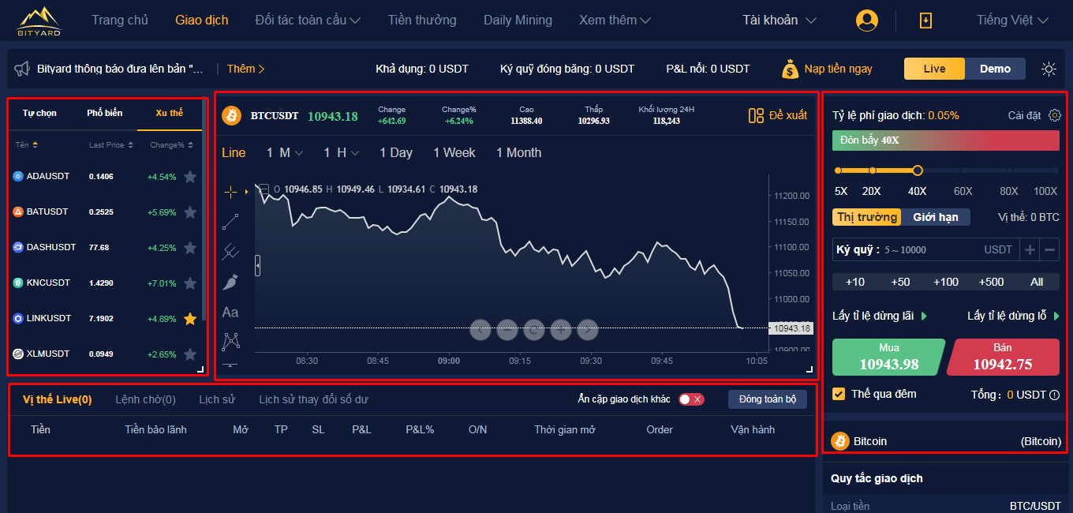Click the green Mua button
This screenshot has height=513, width=1073.
(x=888, y=357)
